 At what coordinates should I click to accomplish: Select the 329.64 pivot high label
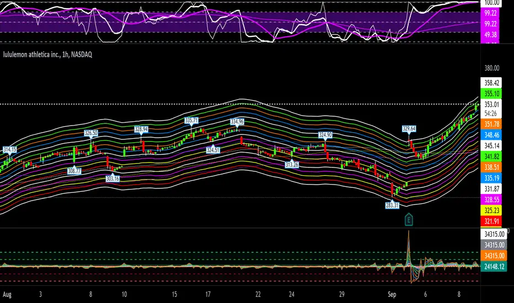(x=409, y=129)
